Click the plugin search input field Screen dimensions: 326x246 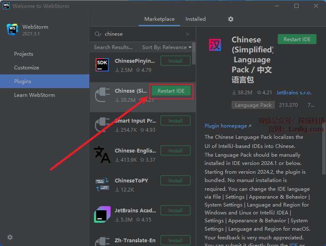(143, 34)
